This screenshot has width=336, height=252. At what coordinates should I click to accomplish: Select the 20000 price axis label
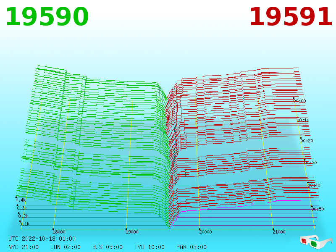click(205, 232)
